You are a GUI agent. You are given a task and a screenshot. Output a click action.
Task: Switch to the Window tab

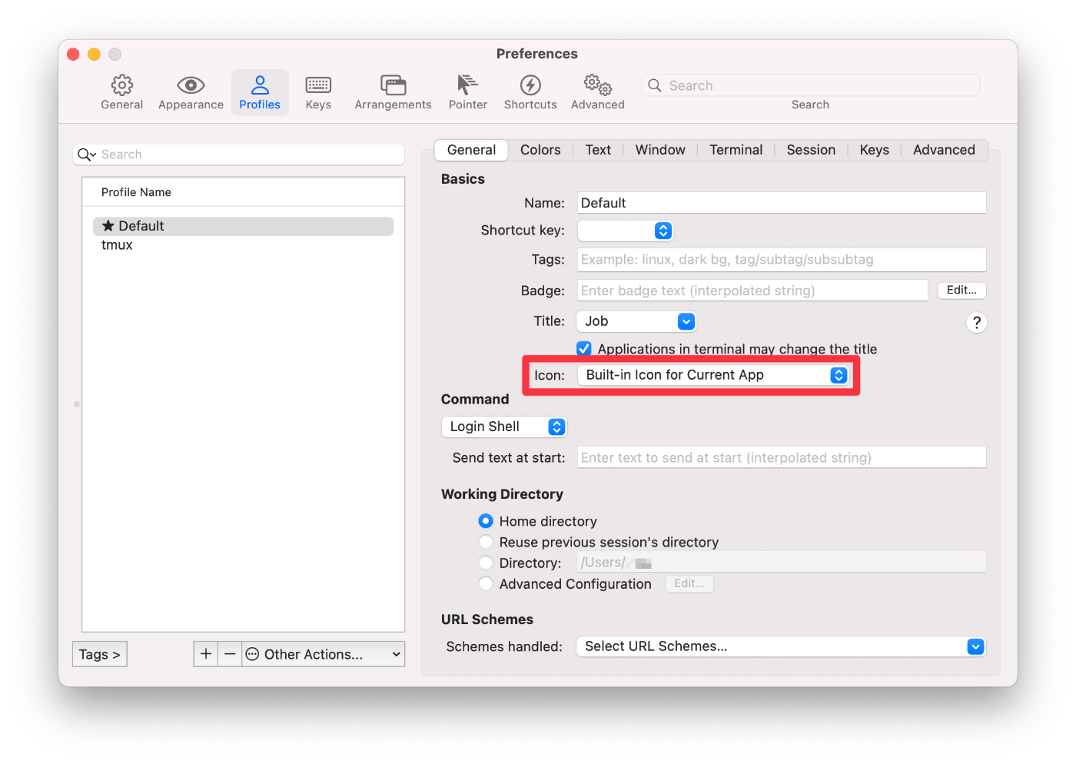tap(660, 150)
